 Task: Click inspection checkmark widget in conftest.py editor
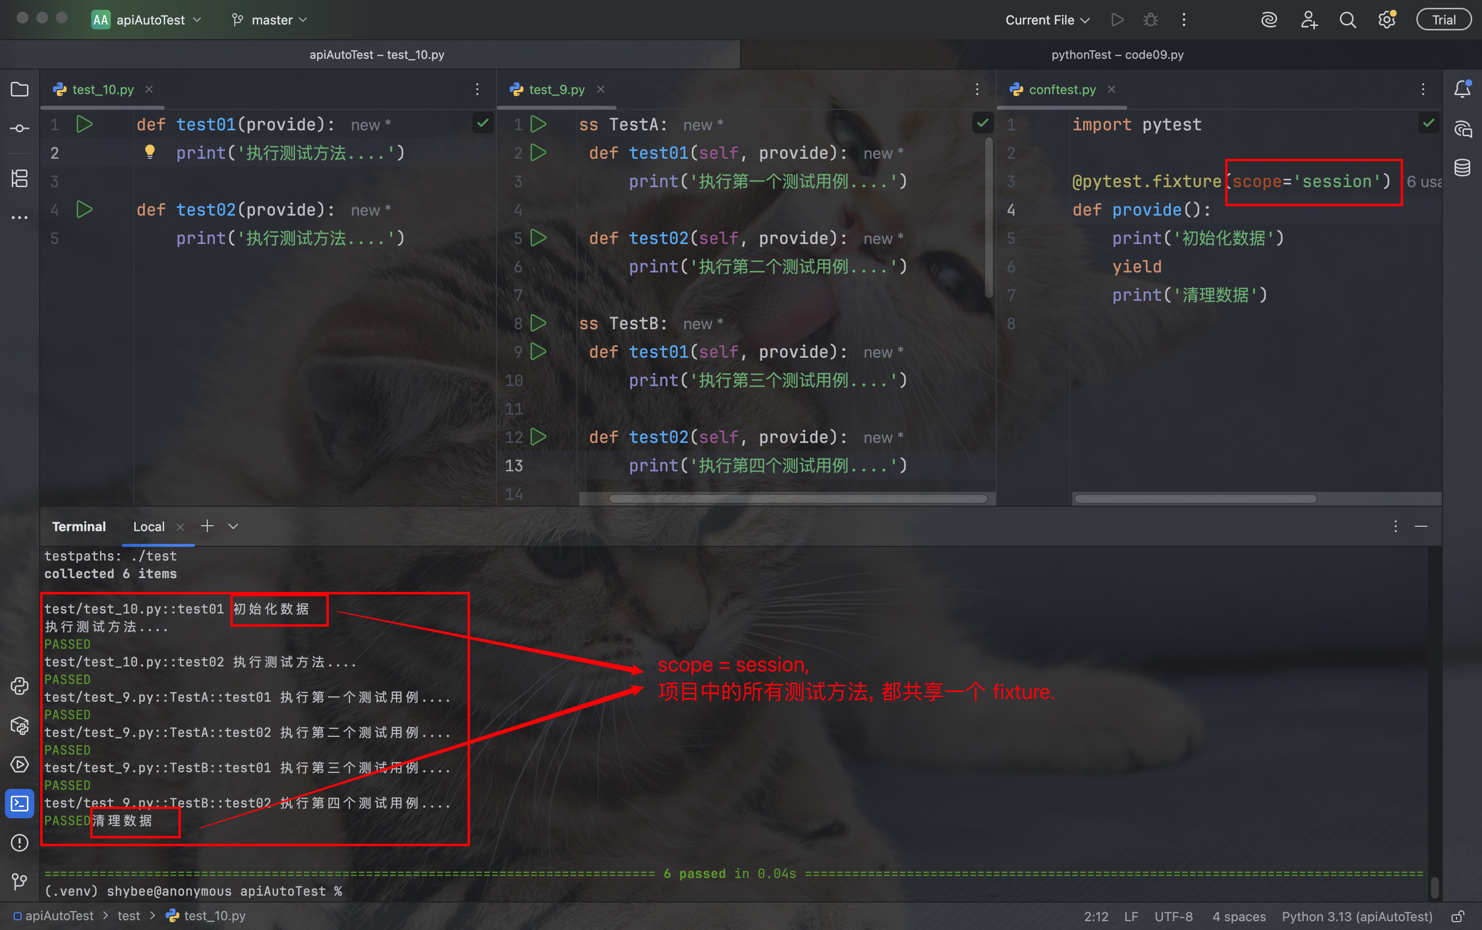(x=1428, y=123)
